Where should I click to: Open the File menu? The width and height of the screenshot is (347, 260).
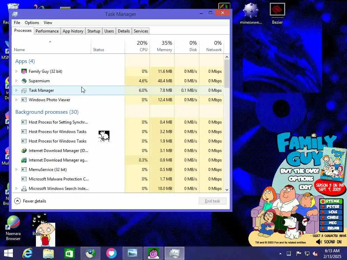click(x=17, y=23)
